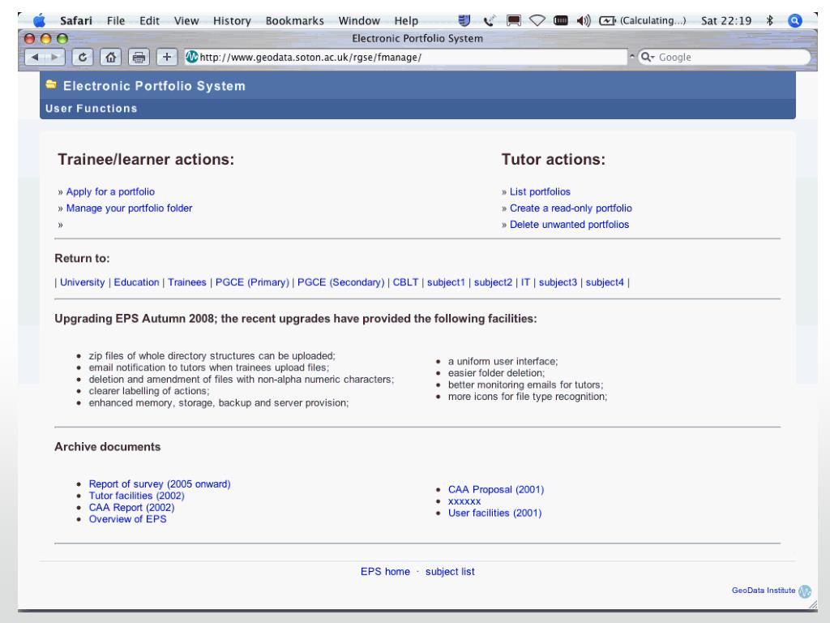830x623 pixels.
Task: Open CAA Proposal (2001) document
Action: [496, 489]
